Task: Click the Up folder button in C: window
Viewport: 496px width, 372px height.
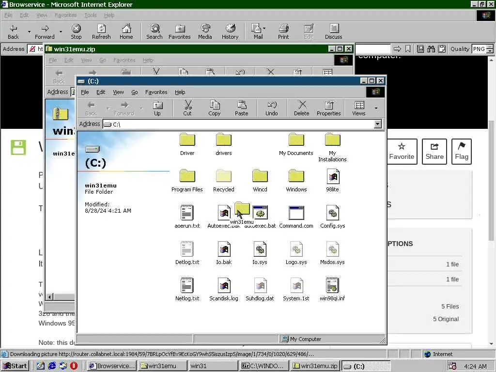Action: (157, 108)
